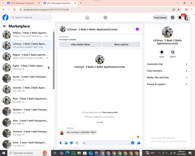Send a thumbs-up like
This screenshot has width=195, height=156.
pos(139,143)
